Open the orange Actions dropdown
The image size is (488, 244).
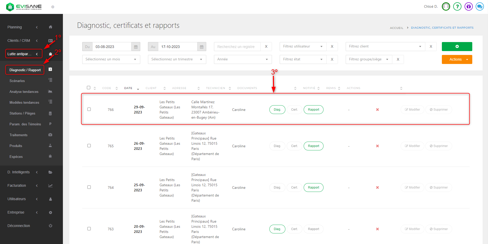457,59
